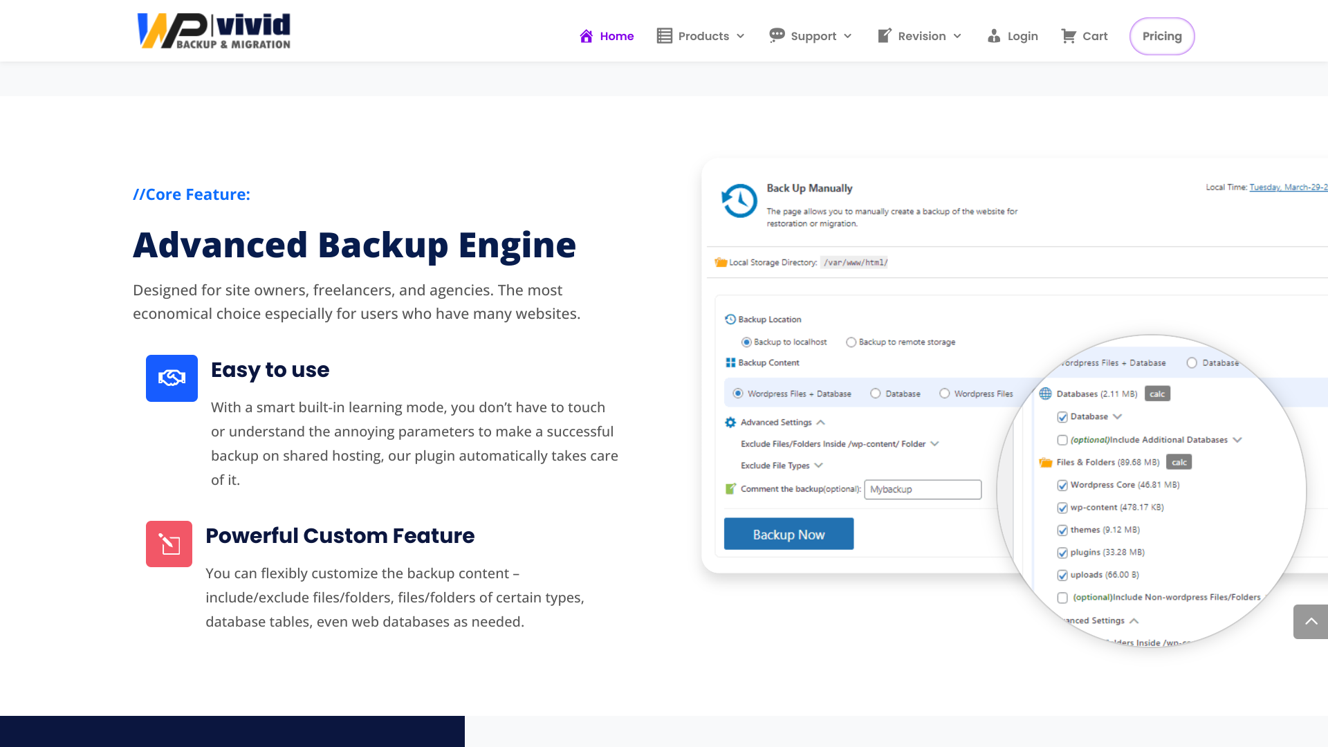Click the Backup Now button
The width and height of the screenshot is (1328, 747).
click(x=788, y=533)
